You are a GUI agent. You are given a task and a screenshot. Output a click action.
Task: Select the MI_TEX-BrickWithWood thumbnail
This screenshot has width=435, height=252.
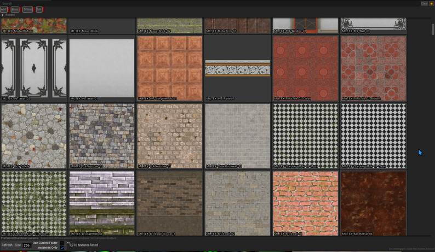tap(102, 203)
